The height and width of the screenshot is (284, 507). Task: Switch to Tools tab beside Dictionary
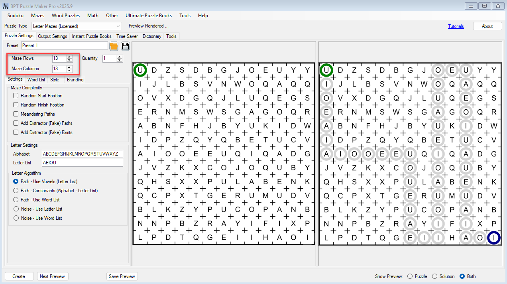click(x=171, y=36)
